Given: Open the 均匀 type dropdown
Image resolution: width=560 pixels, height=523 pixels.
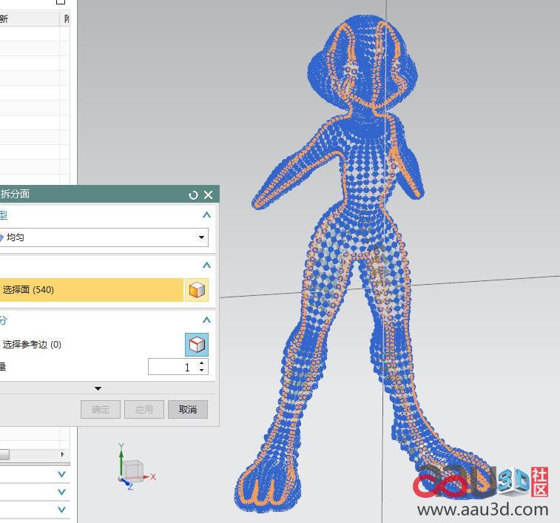Looking at the screenshot, I should 201,237.
